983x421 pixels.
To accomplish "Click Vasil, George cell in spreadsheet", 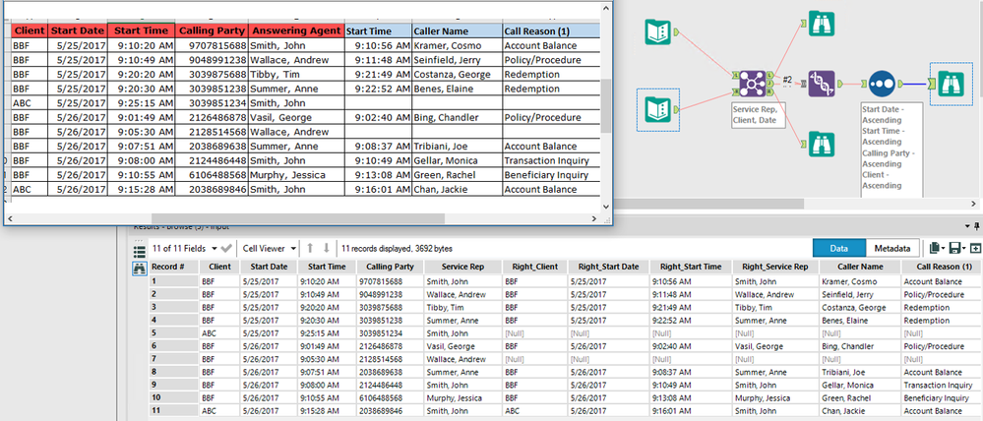I will pyautogui.click(x=296, y=117).
